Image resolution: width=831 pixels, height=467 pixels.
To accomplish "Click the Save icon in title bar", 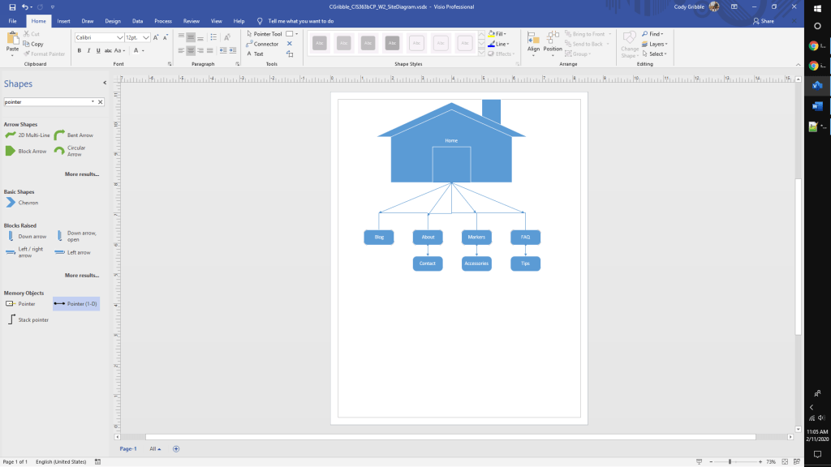I will click(12, 6).
